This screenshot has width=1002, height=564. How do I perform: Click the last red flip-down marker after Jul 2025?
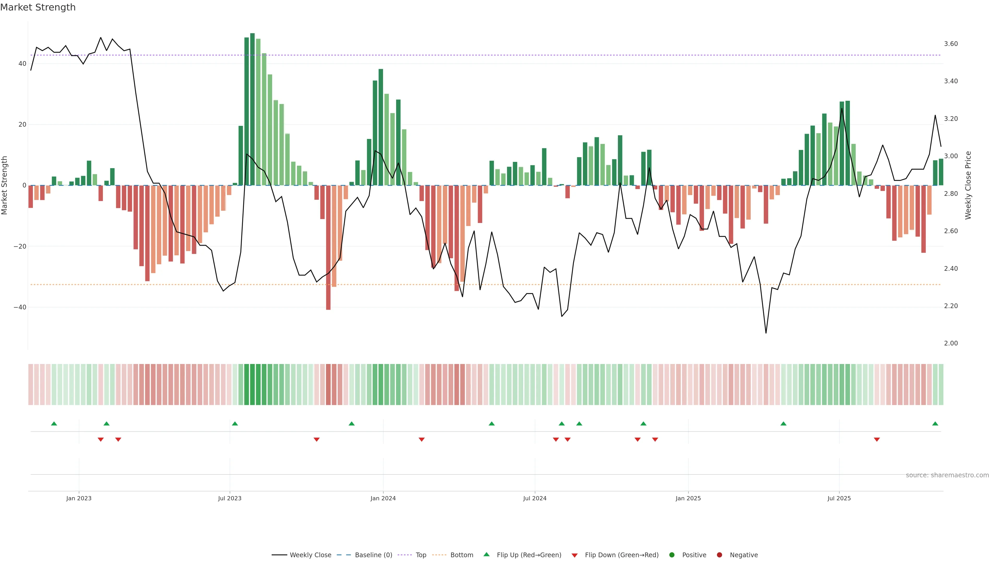click(877, 439)
